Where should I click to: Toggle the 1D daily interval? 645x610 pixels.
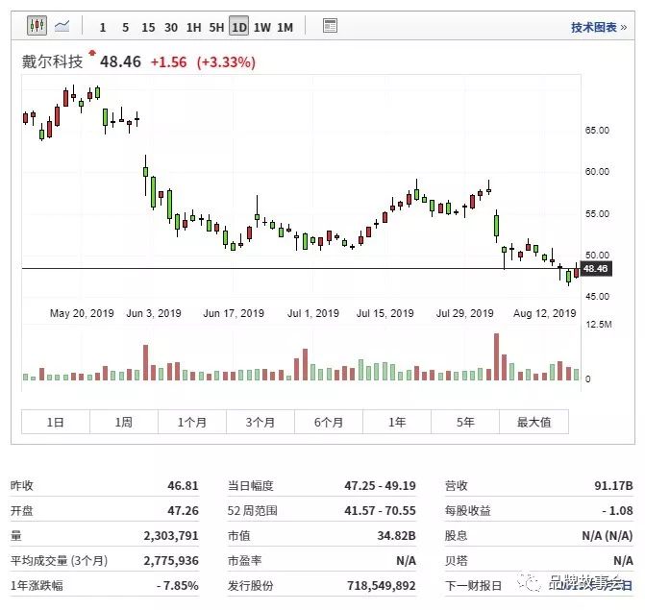(238, 27)
